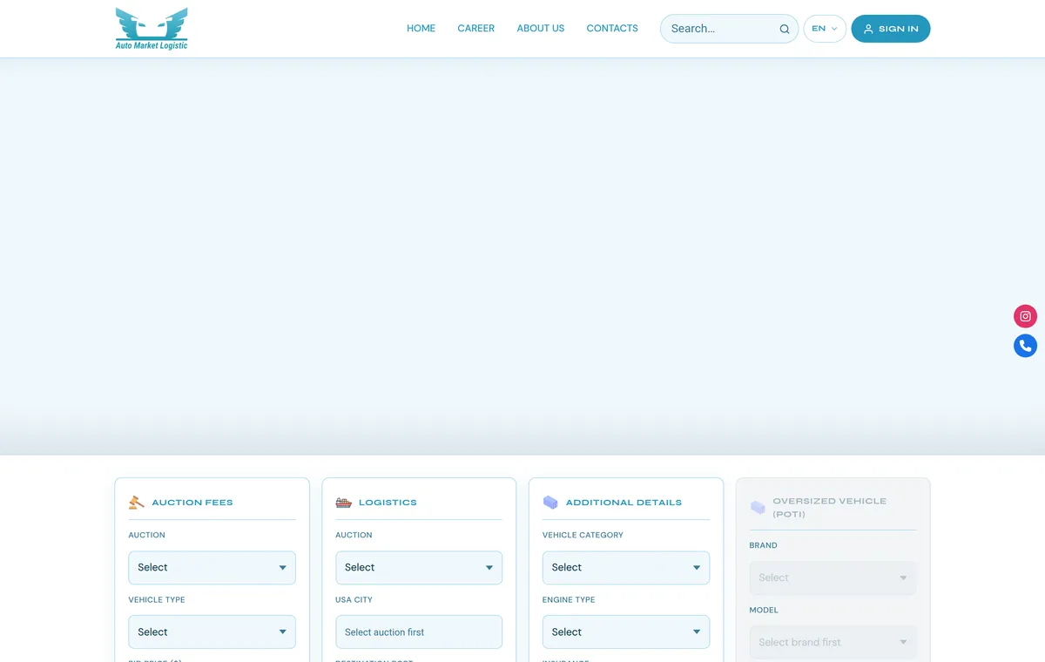Image resolution: width=1045 pixels, height=662 pixels.
Task: Open Vehicle Category dropdown
Action: click(626, 568)
